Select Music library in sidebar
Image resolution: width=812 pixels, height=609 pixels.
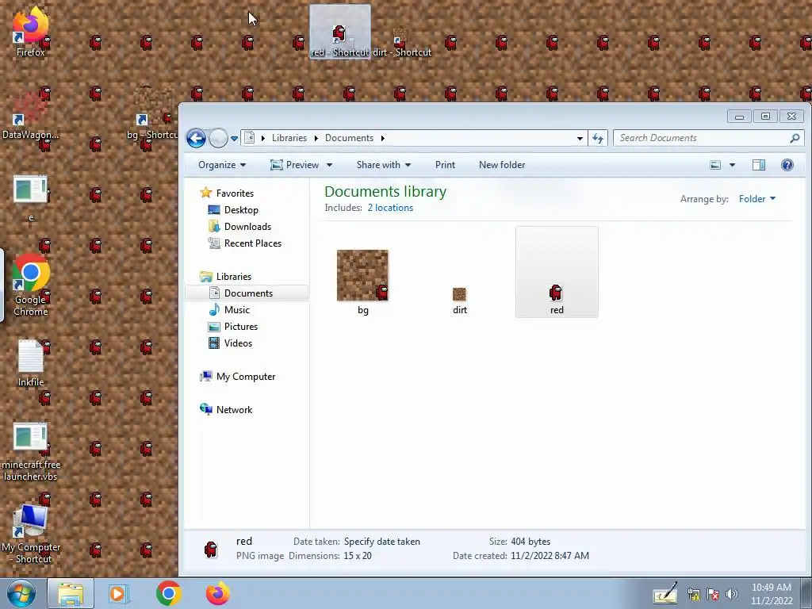coord(236,310)
